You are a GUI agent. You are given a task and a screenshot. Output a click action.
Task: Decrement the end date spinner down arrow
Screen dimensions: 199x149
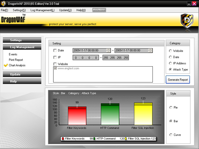150,52
